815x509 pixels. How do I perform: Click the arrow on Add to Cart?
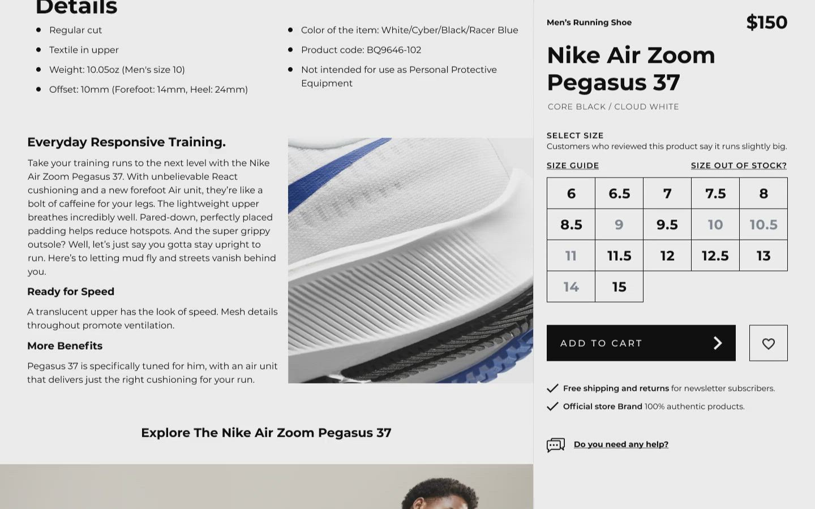pyautogui.click(x=718, y=343)
